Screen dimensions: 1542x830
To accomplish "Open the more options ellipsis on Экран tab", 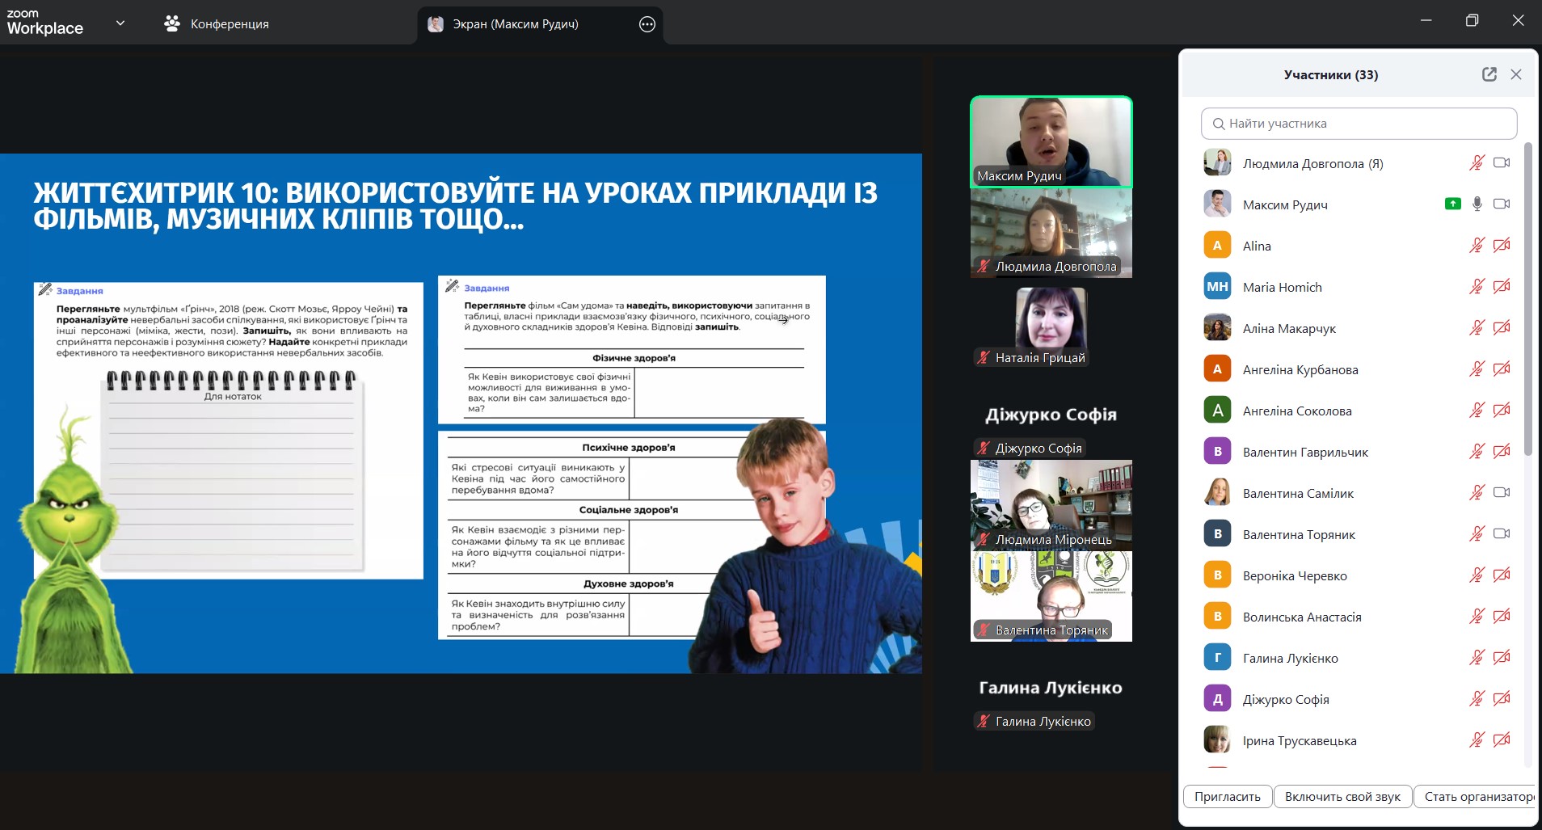I will pyautogui.click(x=647, y=24).
